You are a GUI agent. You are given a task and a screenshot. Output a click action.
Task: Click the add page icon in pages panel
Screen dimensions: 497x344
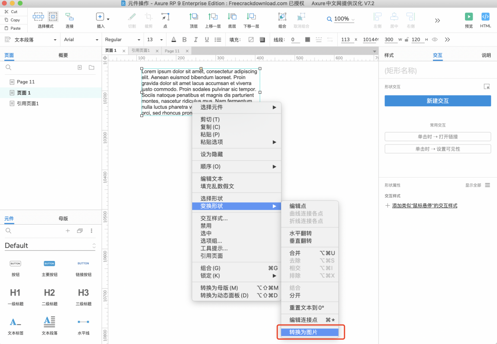tap(80, 67)
